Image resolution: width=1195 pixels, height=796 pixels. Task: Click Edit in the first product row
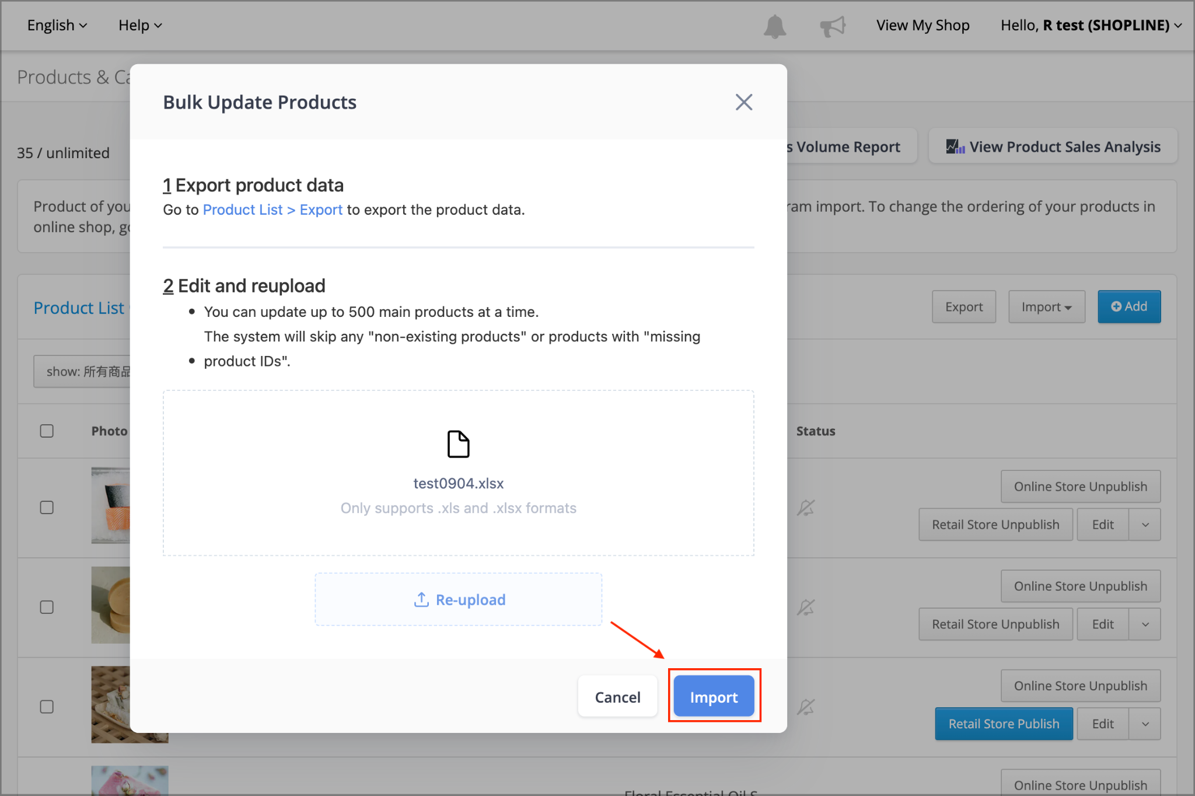tap(1103, 525)
